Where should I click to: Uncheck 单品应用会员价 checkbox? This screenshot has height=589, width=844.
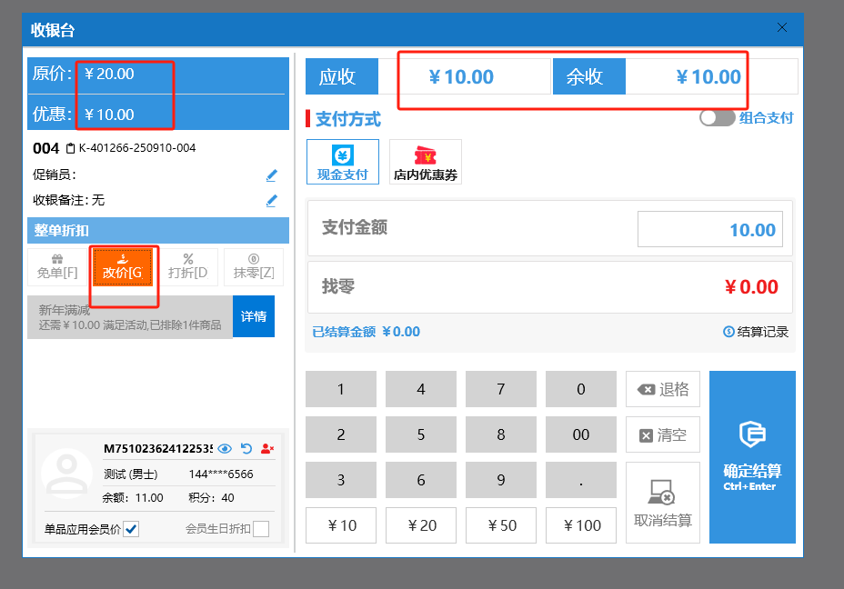click(x=131, y=529)
